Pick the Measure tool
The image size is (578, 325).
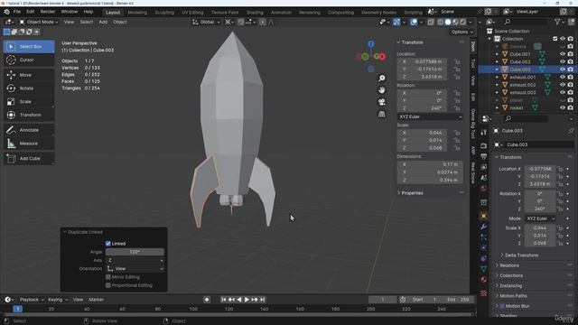[x=29, y=143]
